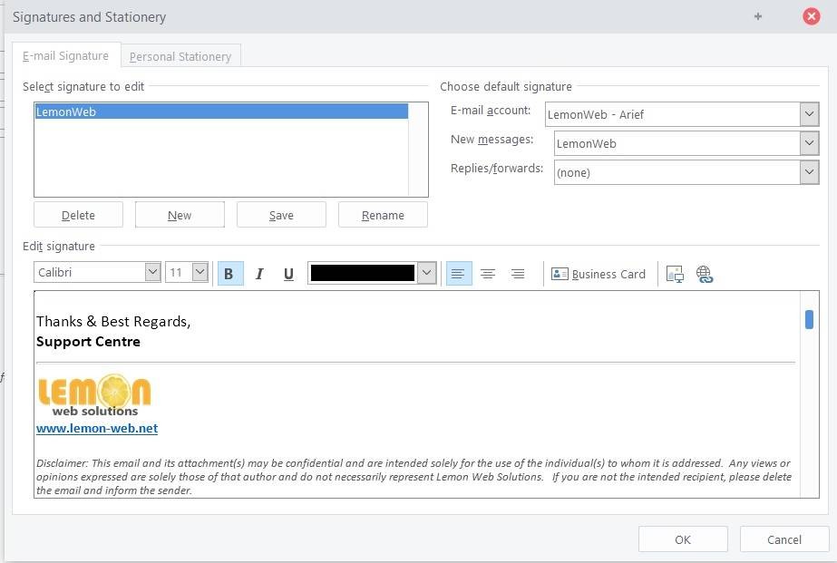The width and height of the screenshot is (837, 563).
Task: Align signature text right
Action: click(518, 274)
